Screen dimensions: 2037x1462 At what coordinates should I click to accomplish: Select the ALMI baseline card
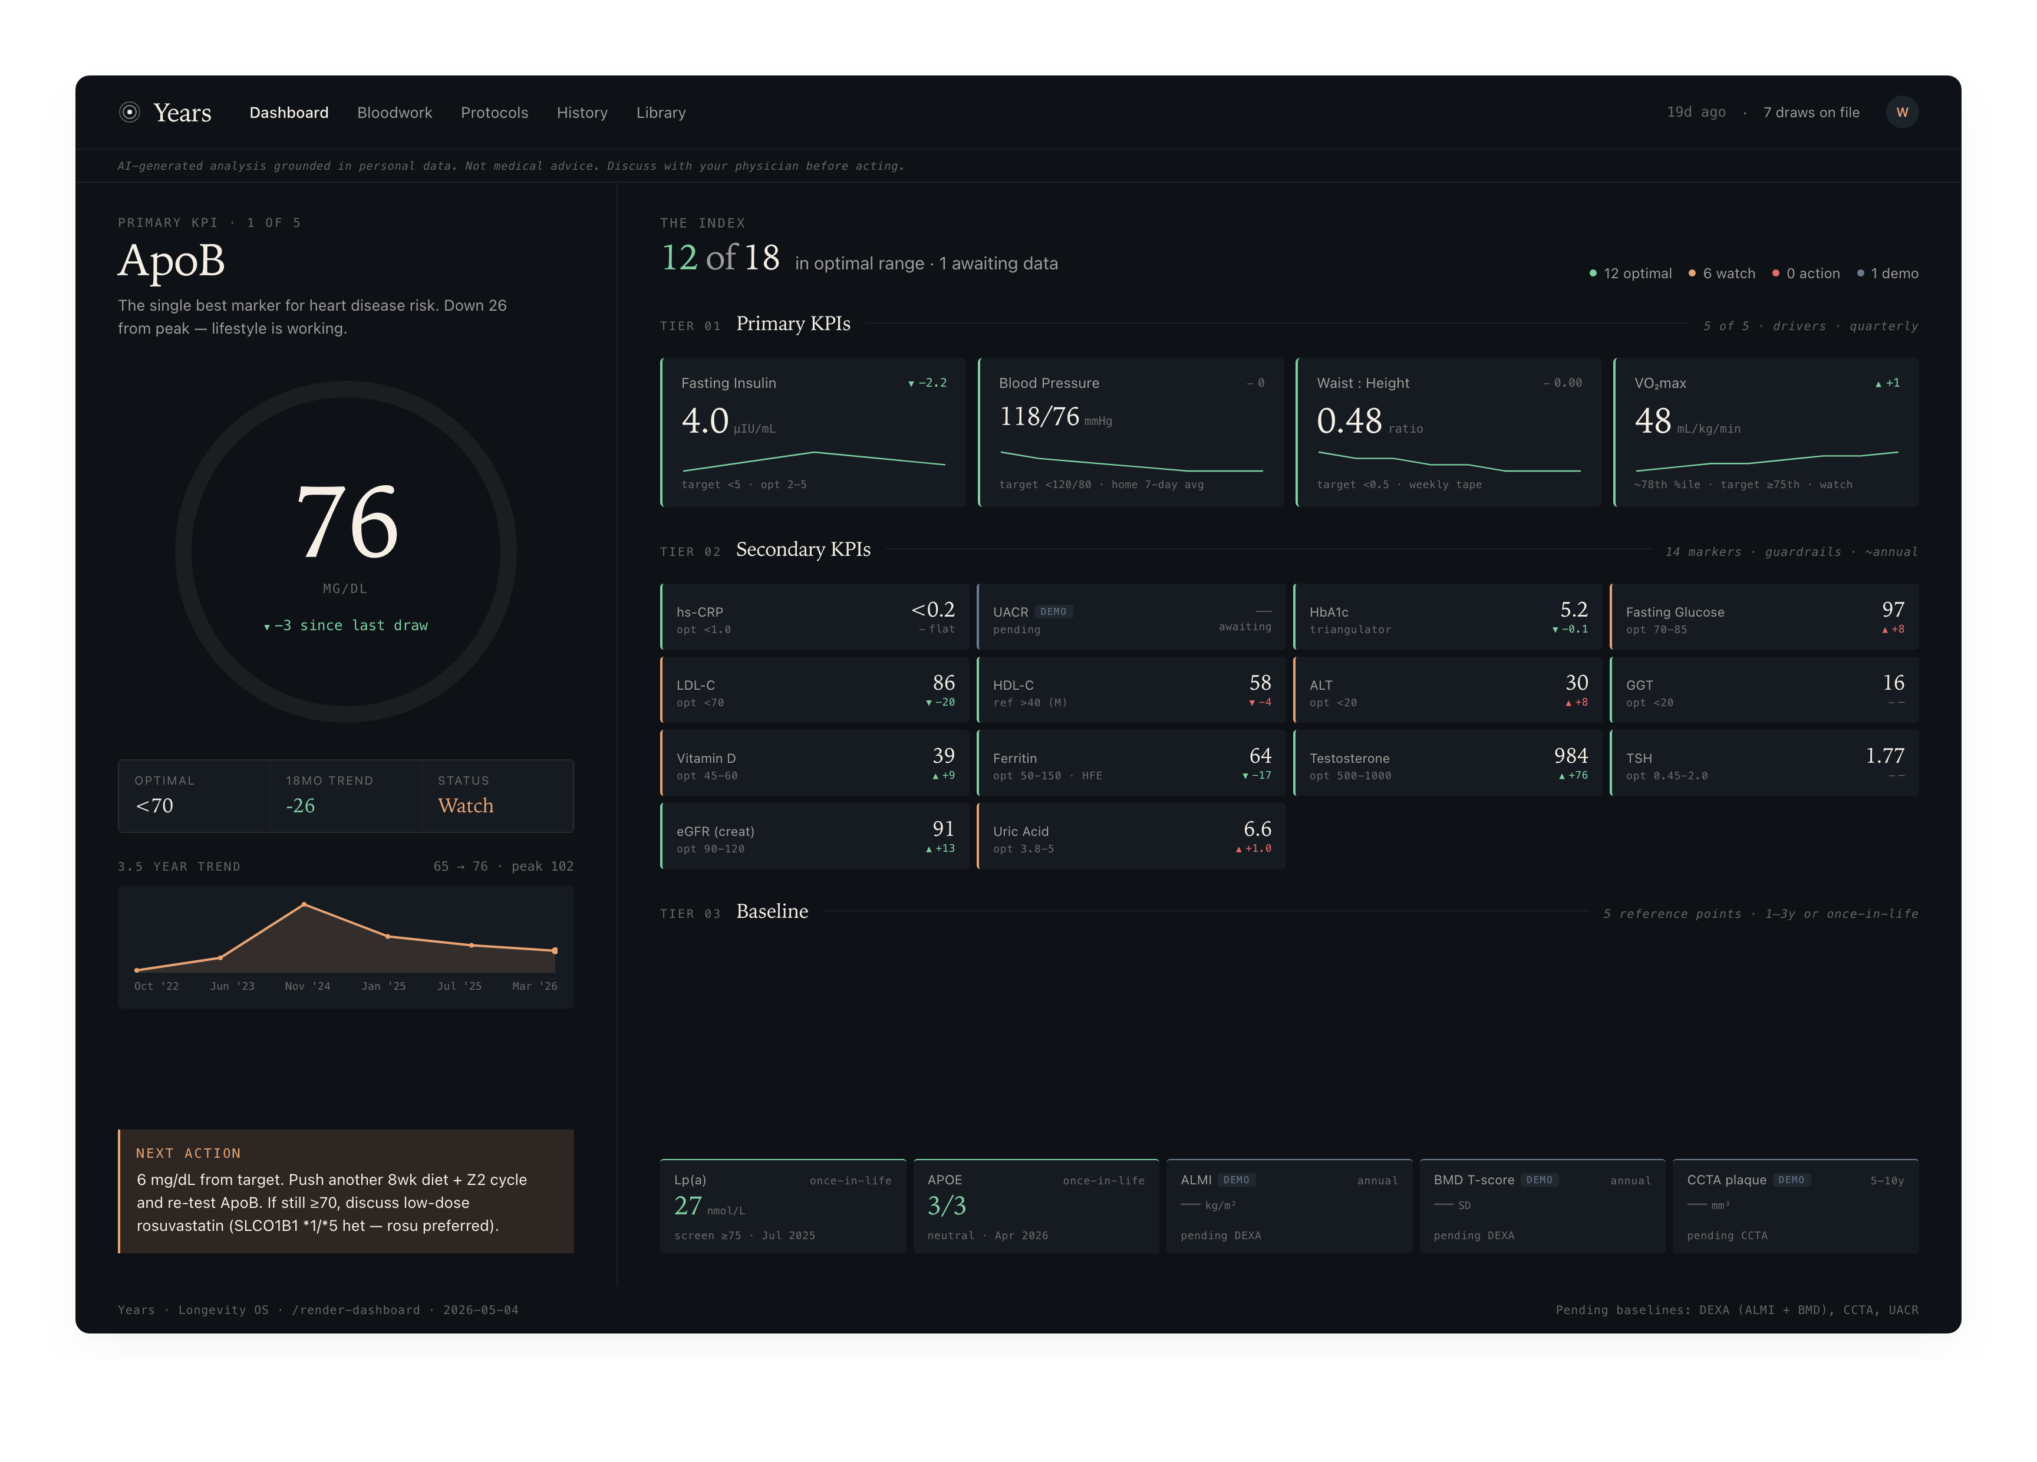click(1289, 1206)
